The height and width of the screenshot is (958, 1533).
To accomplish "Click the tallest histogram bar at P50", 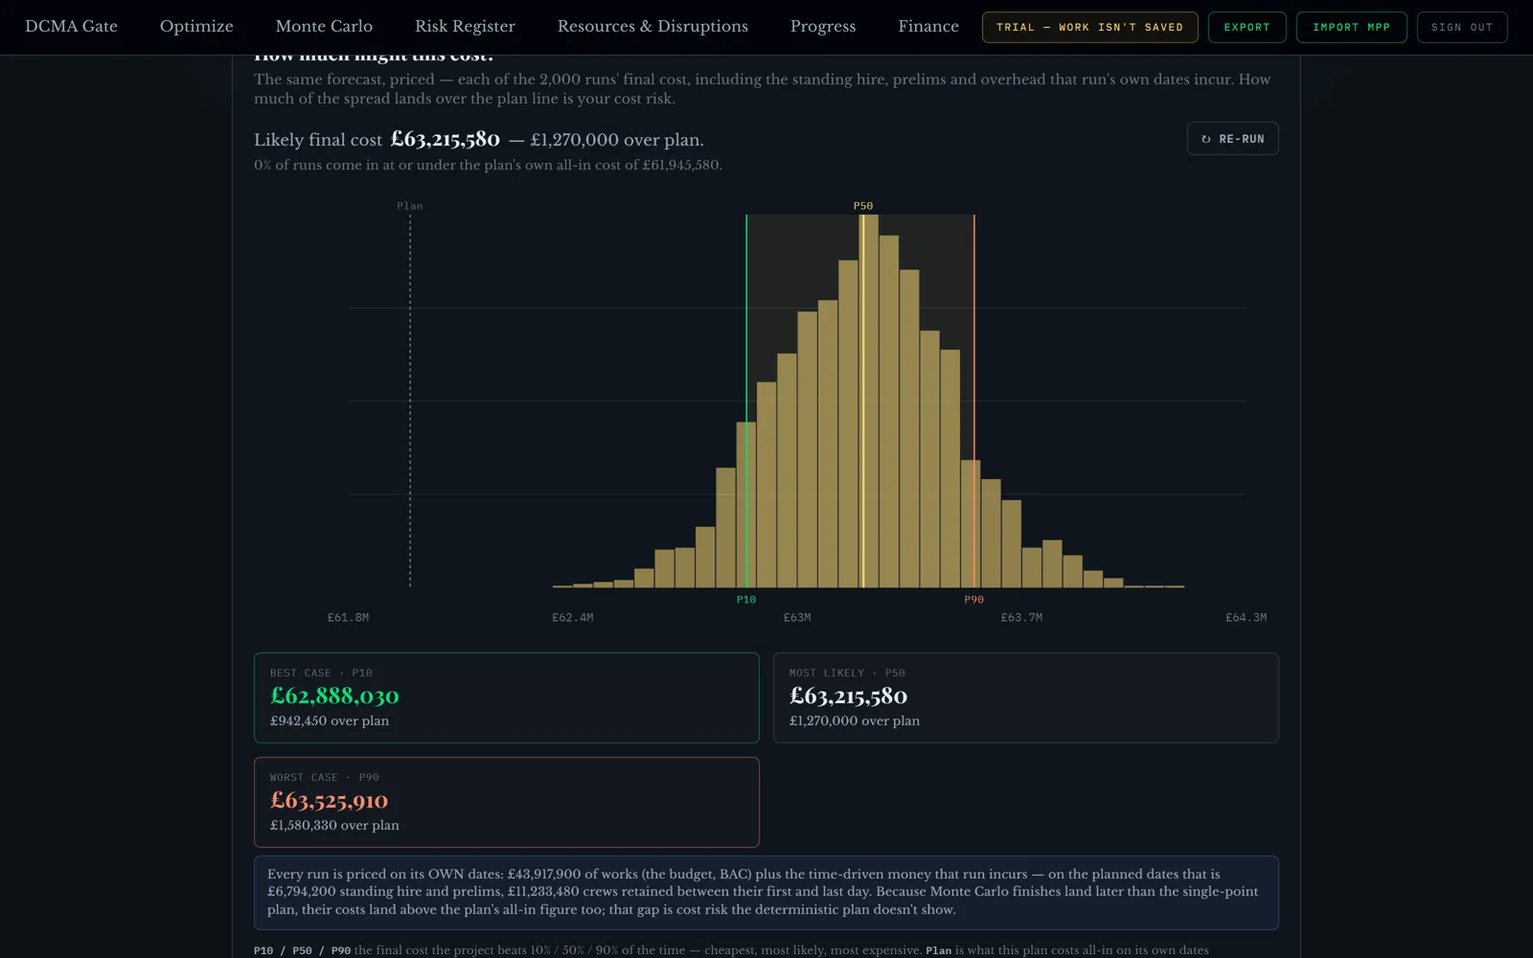I will pos(868,400).
